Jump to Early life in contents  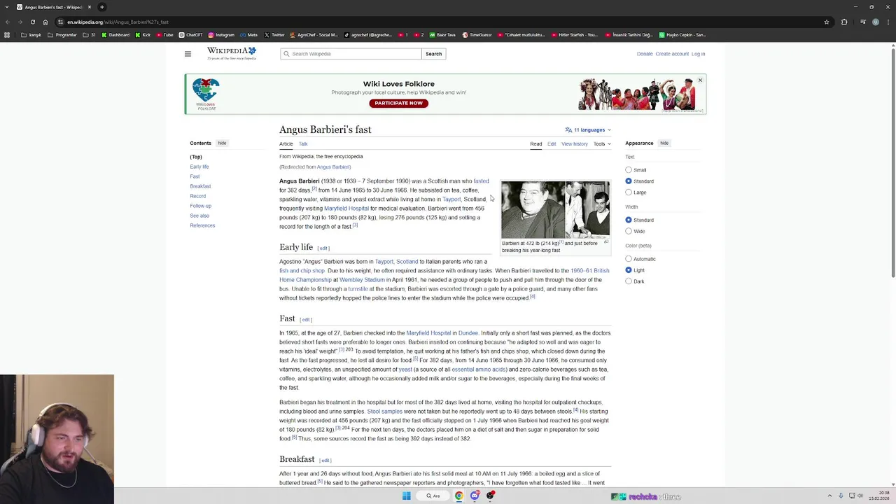[x=199, y=167]
